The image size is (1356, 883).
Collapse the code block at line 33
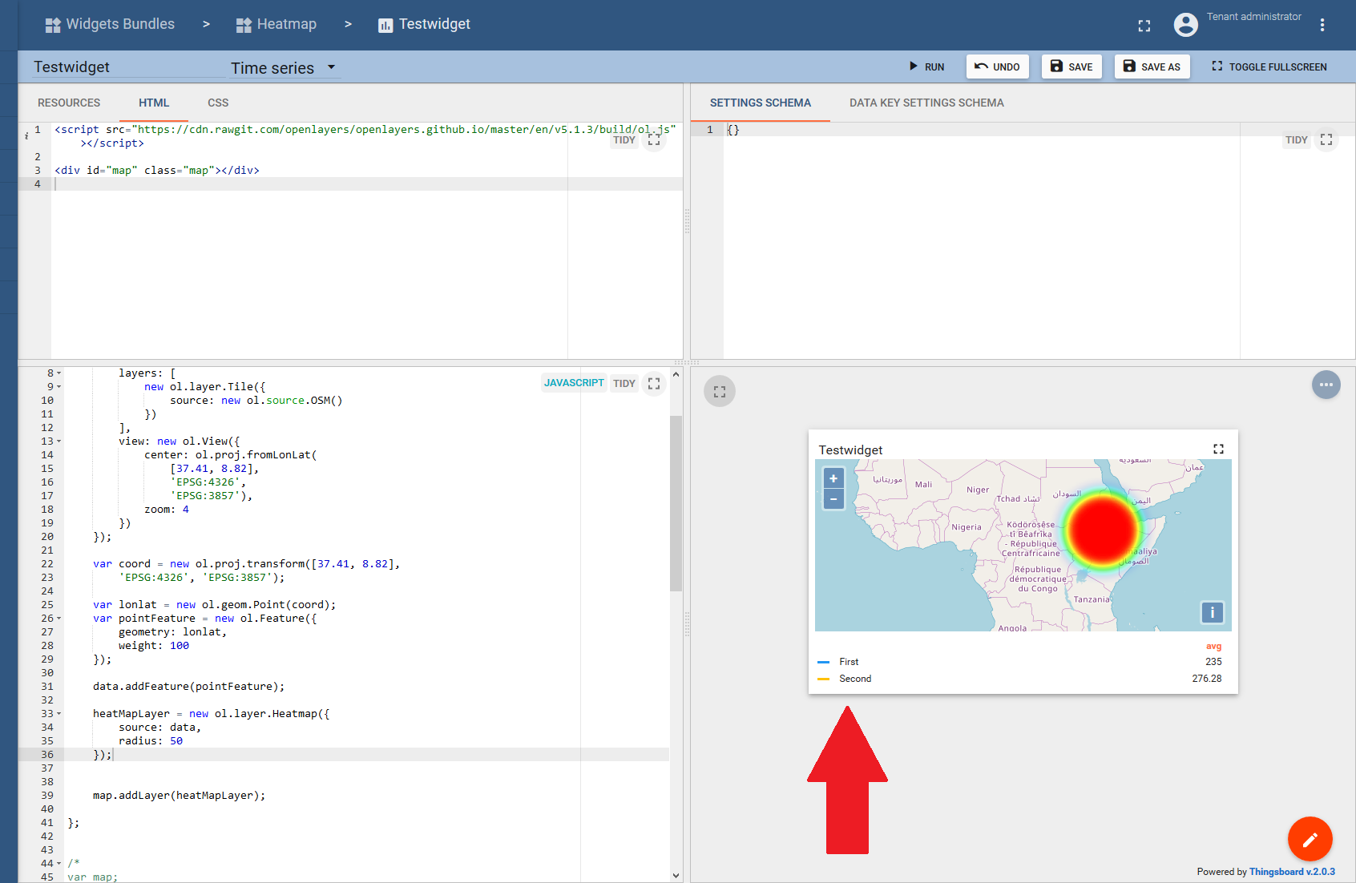[58, 713]
